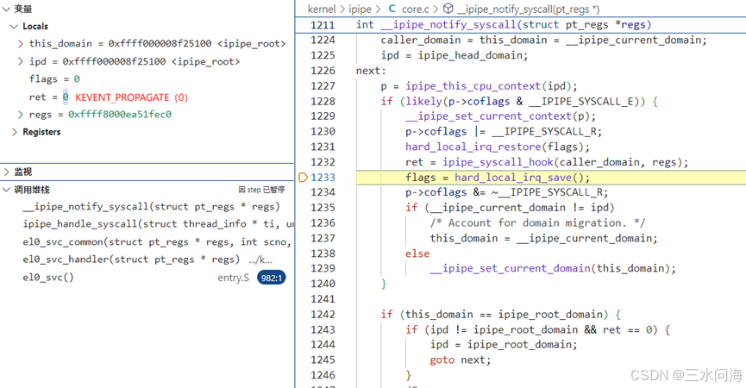Click line number 1242 in the gutter
This screenshot has width=746, height=388.
click(323, 315)
